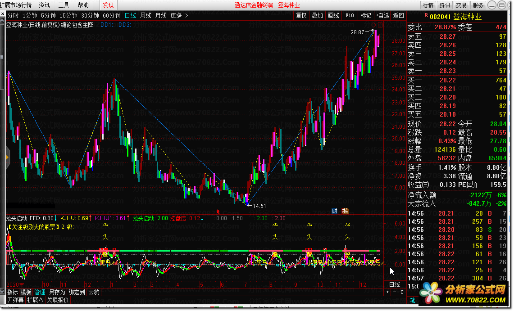
Task: Click the 笔 tab under the tick list
Action: (412, 300)
